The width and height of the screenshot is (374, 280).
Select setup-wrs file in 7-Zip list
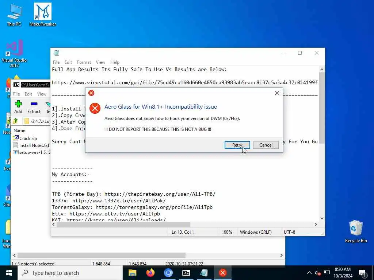pyautogui.click(x=32, y=152)
